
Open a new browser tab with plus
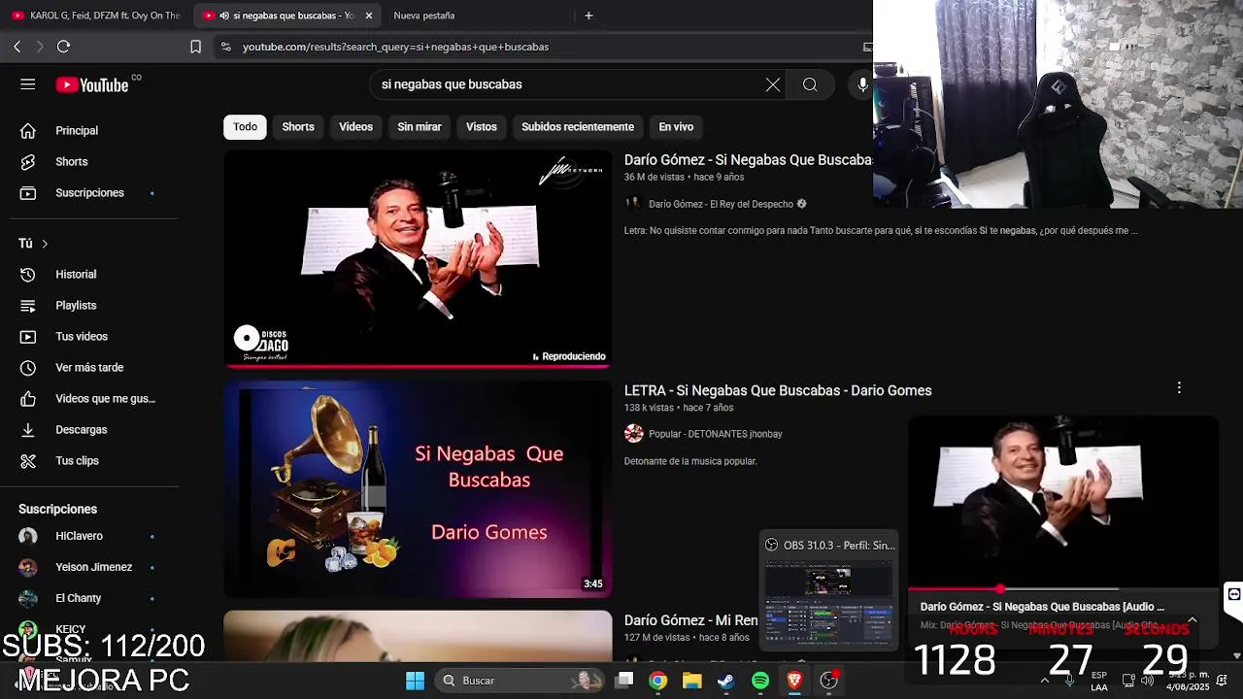(x=588, y=16)
